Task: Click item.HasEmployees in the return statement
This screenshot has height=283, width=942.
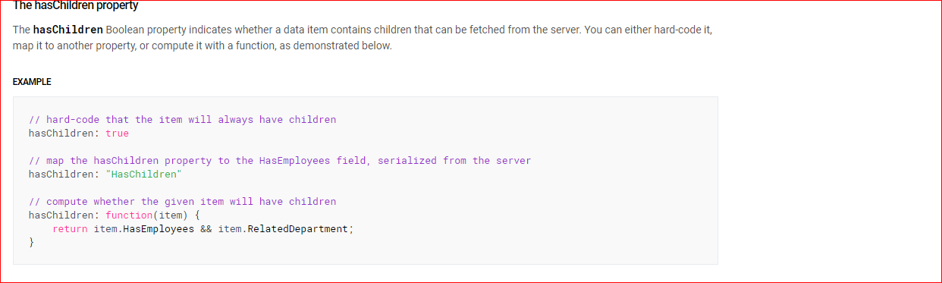Action: click(143, 229)
